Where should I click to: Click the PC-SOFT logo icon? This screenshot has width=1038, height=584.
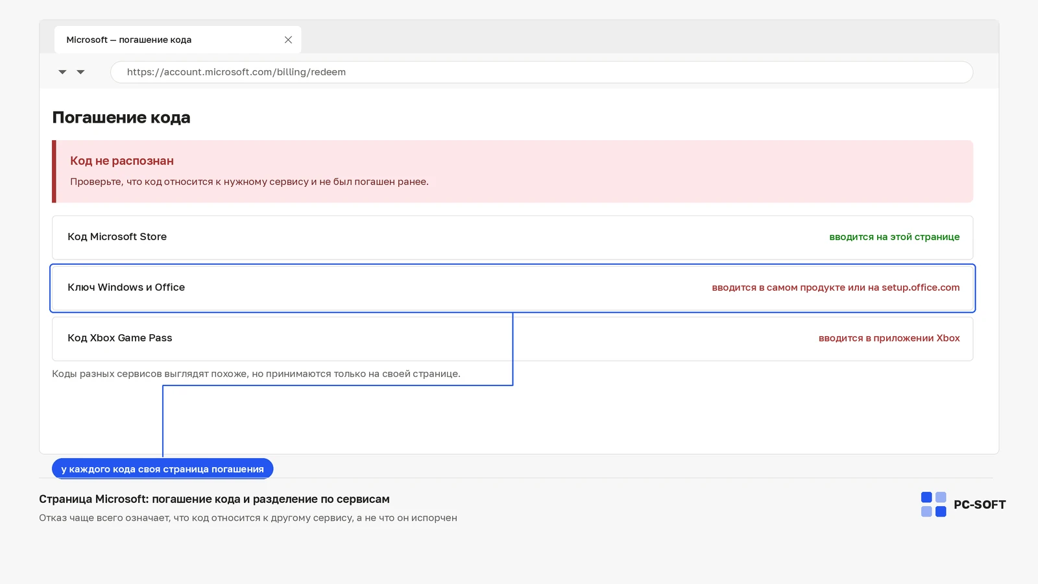tap(934, 504)
